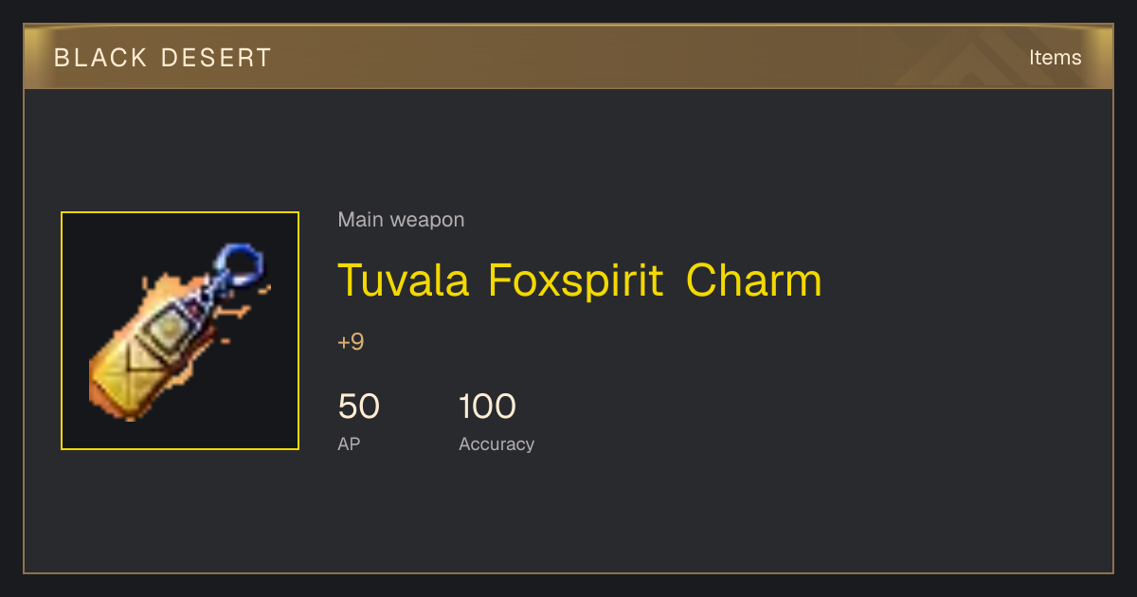Click the Tuvala Foxspirit Charm item thumbnail
Viewport: 1137px width, 597px height.
point(180,331)
